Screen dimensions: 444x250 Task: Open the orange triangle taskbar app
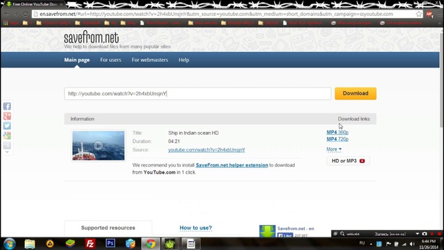(50, 244)
